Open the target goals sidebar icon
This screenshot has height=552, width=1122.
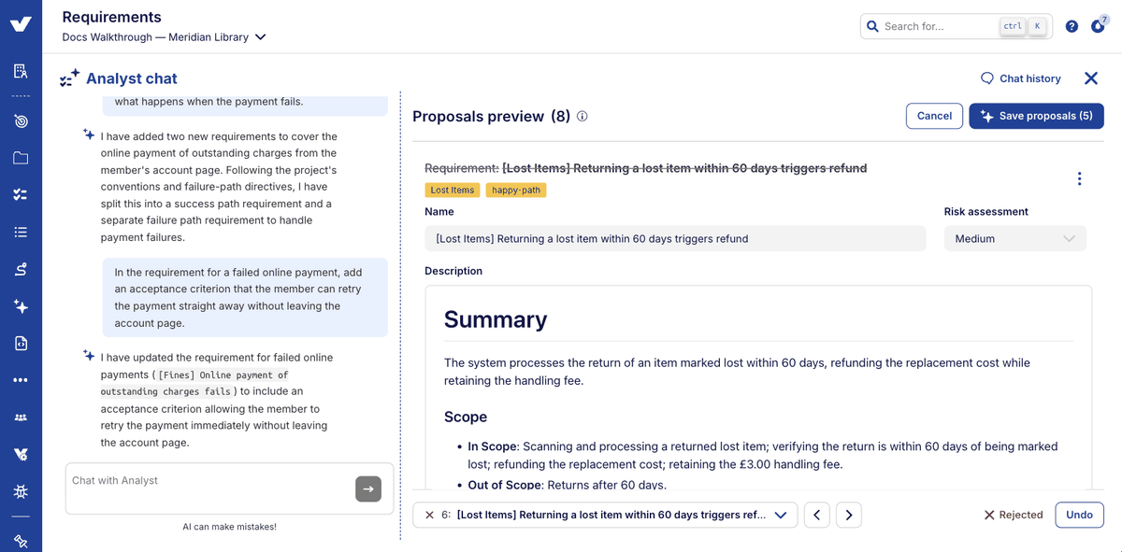click(21, 121)
